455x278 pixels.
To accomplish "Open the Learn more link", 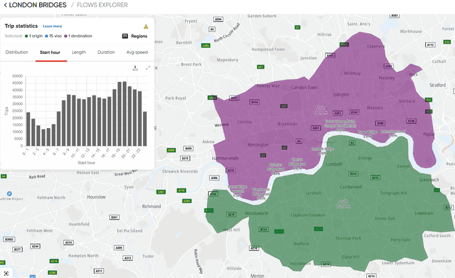I will coord(52,26).
